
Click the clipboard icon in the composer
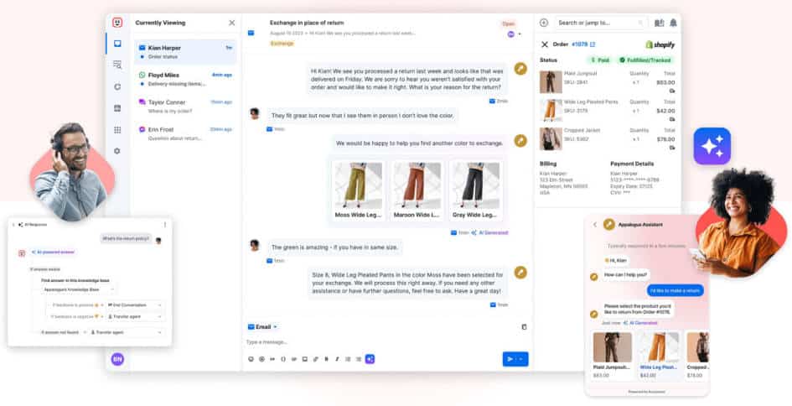coord(524,326)
